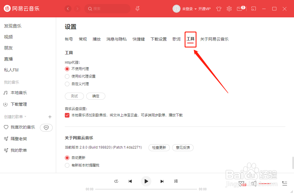Open 意见反馈 feedback

pyautogui.click(x=183, y=147)
